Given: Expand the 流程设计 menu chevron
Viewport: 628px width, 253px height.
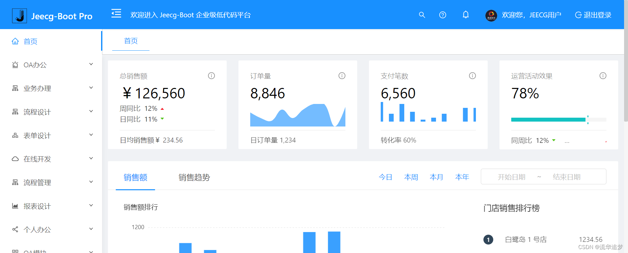Looking at the screenshot, I should pyautogui.click(x=91, y=111).
